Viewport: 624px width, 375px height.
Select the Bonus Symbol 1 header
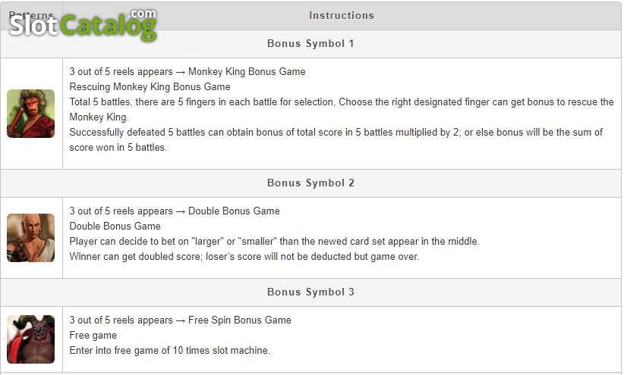pyautogui.click(x=310, y=44)
